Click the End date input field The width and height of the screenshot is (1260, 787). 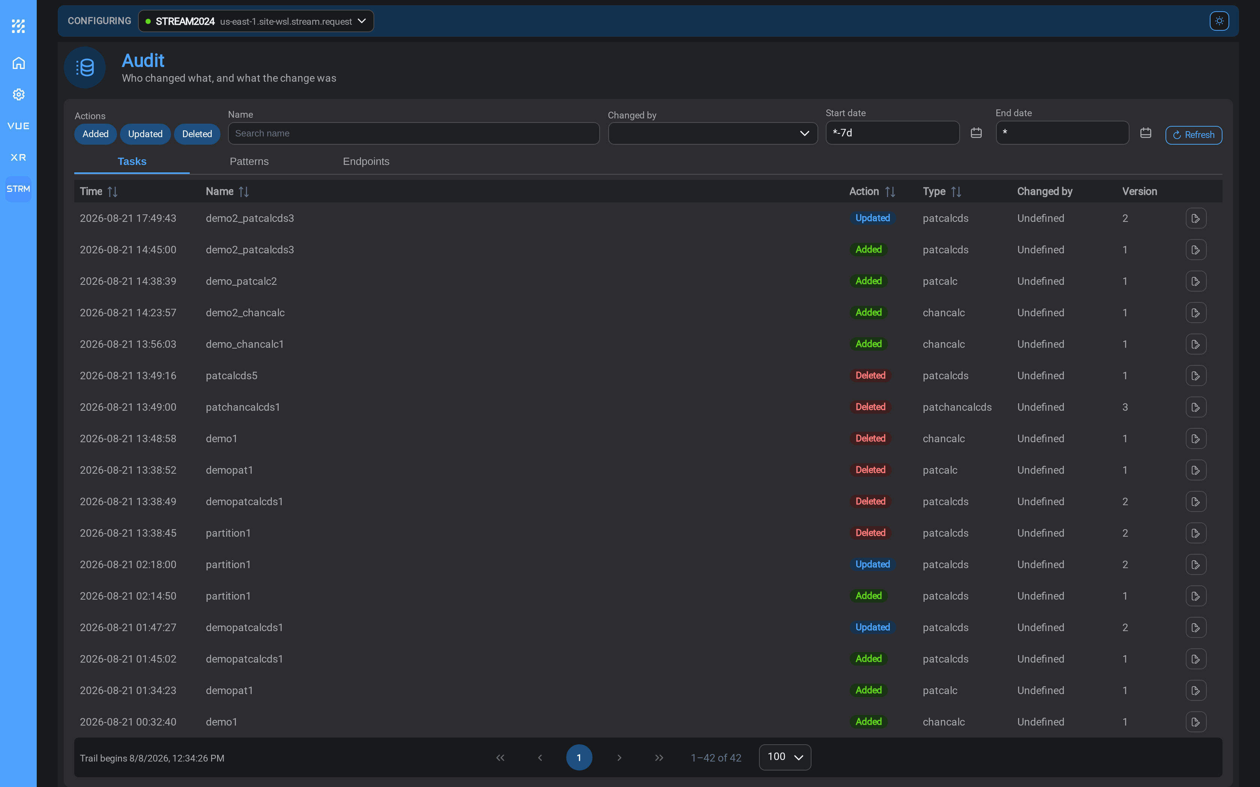click(1062, 133)
